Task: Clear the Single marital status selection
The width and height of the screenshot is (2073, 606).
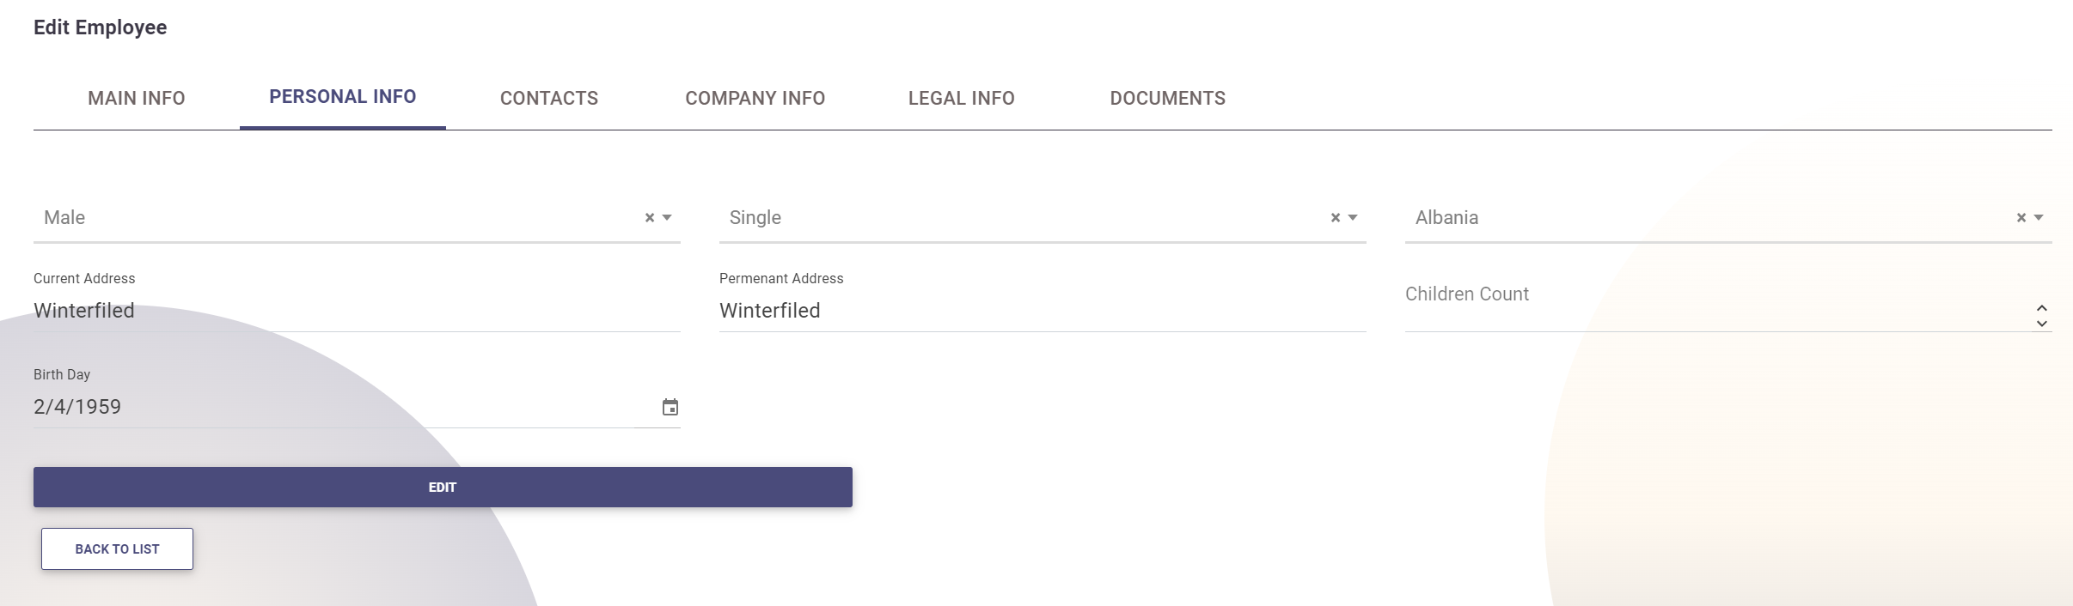Action: click(x=1336, y=218)
